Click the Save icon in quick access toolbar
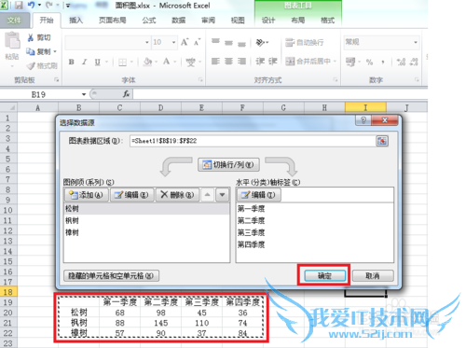Image resolution: width=466 pixels, height=348 pixels. click(19, 5)
